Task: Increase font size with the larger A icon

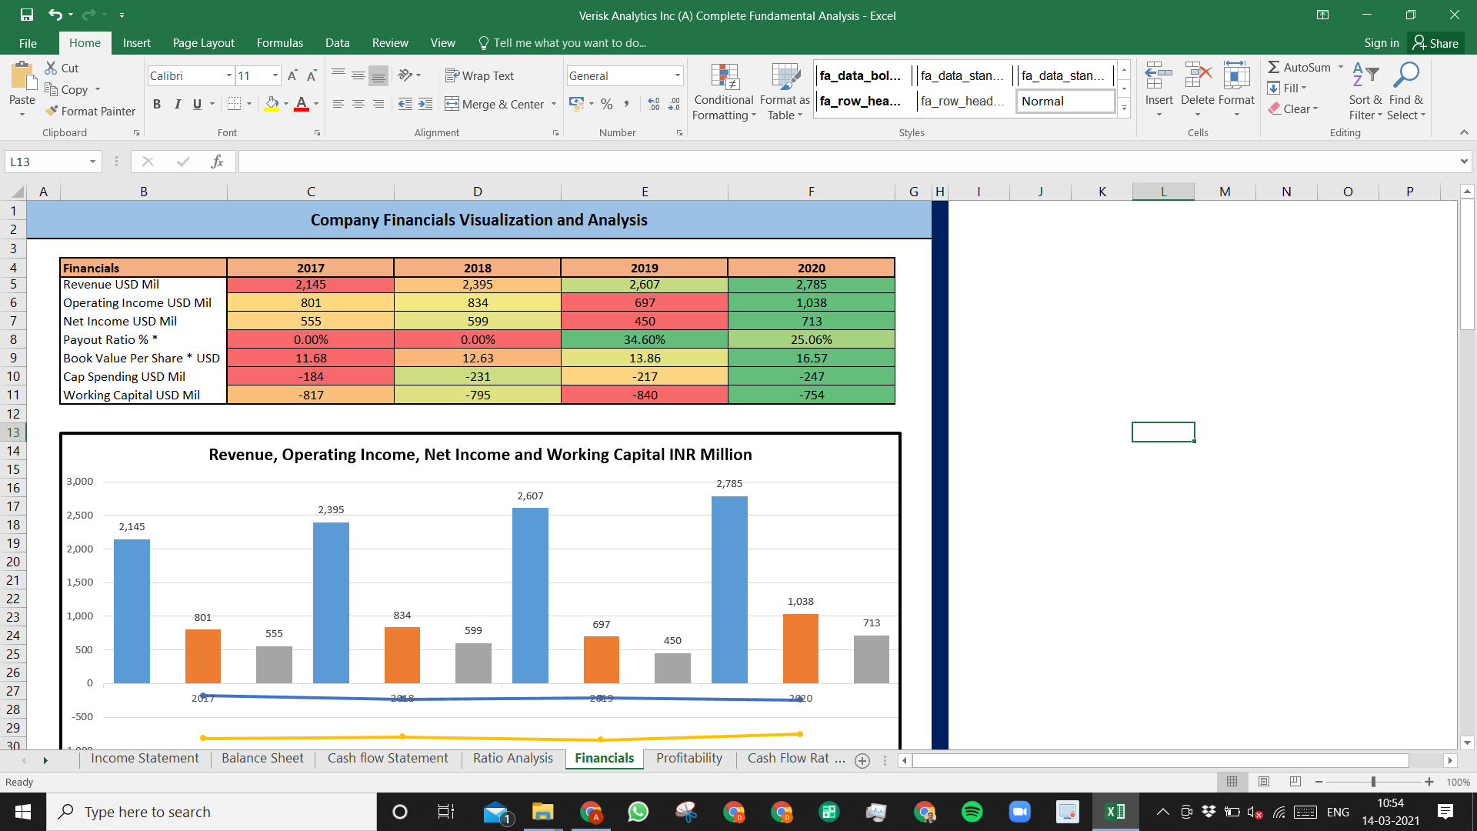Action: click(292, 75)
